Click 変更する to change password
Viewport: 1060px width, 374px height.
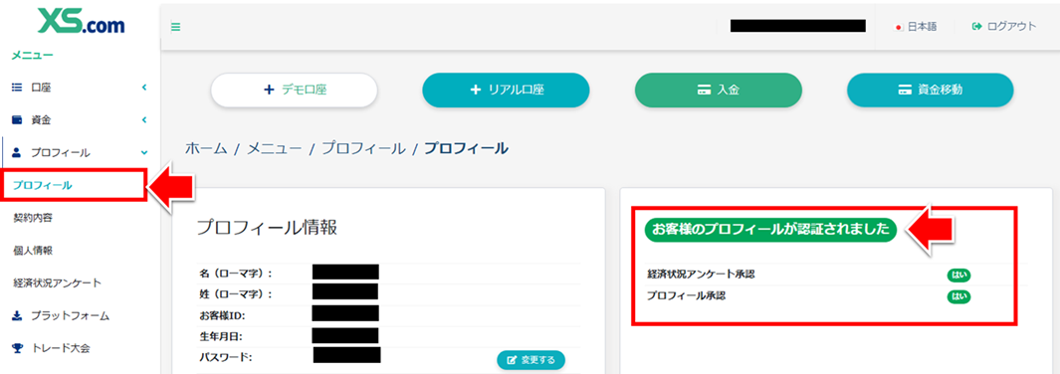[531, 360]
